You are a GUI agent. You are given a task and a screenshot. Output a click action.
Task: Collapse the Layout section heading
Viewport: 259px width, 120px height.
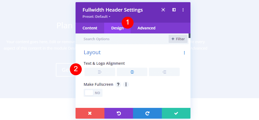pos(92,52)
